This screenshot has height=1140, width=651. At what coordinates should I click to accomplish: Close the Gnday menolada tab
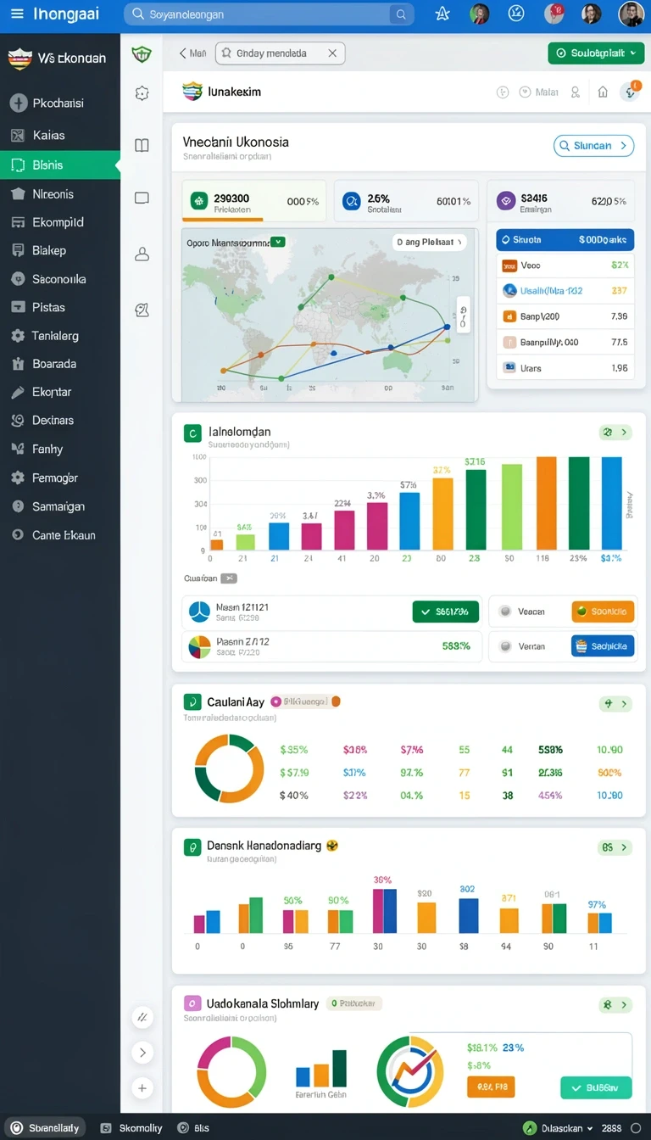click(332, 53)
